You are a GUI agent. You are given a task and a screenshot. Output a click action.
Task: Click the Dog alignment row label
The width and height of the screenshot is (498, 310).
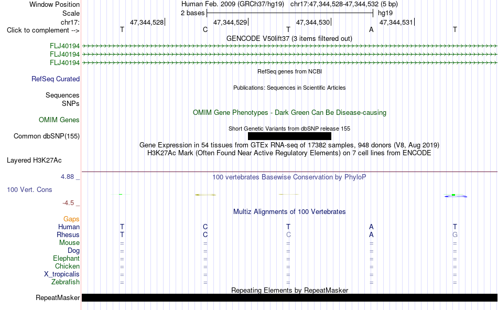pos(73,251)
